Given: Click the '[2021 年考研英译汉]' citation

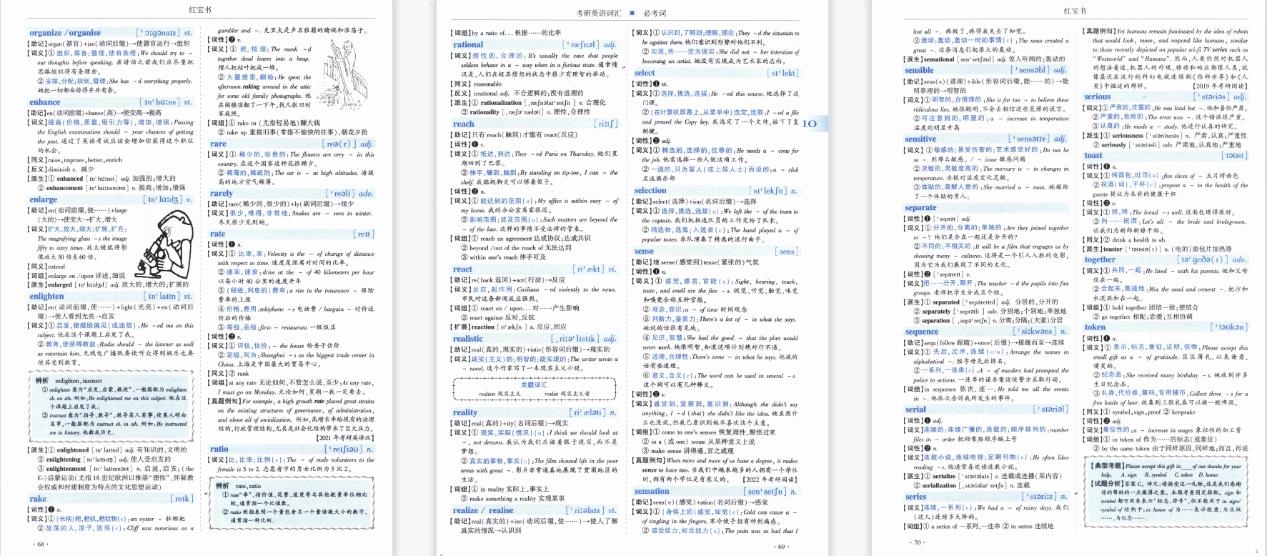Looking at the screenshot, I should (x=344, y=437).
